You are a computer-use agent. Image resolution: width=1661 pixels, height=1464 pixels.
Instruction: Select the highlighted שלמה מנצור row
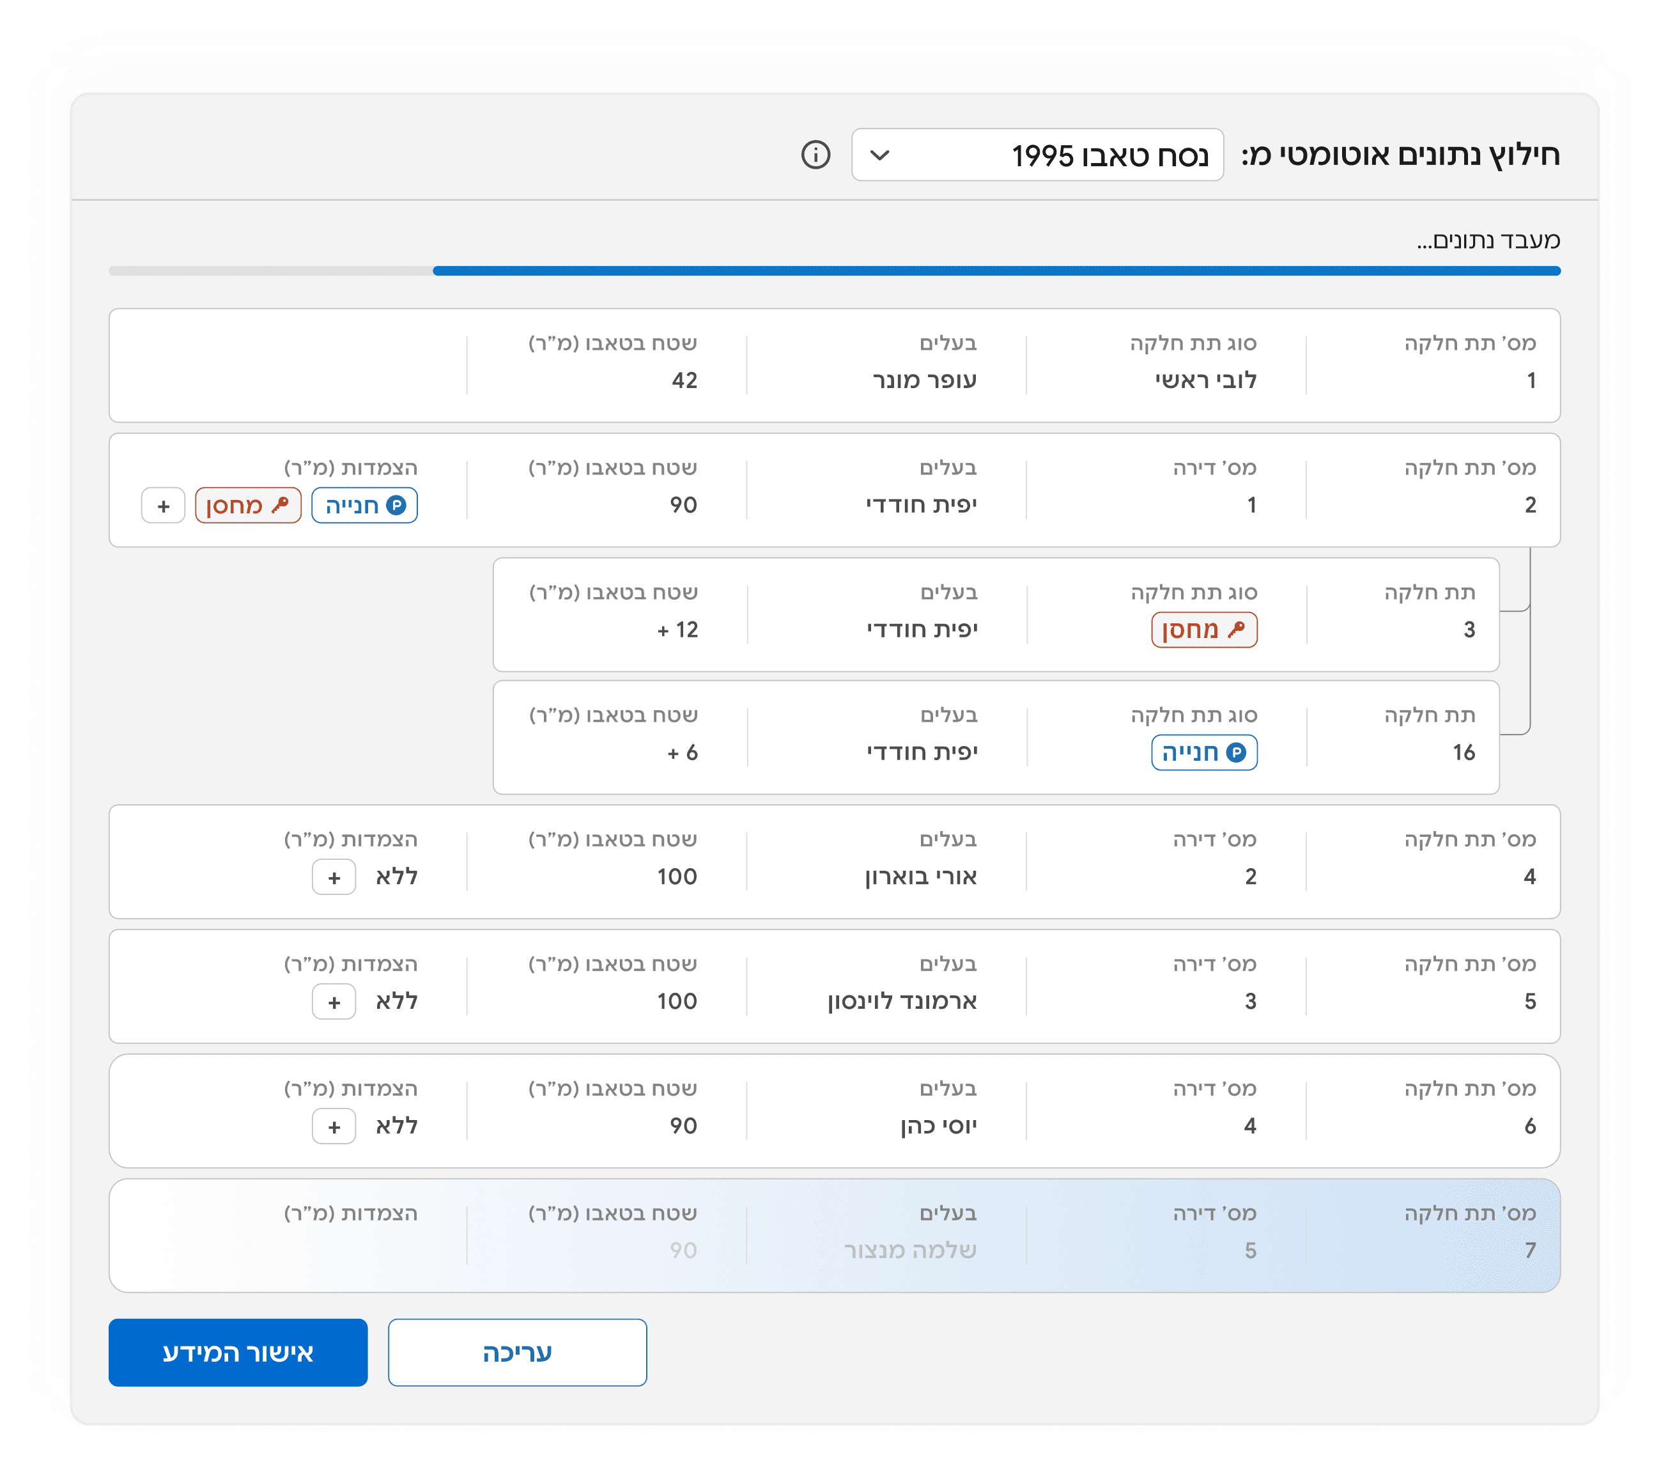click(x=834, y=1234)
